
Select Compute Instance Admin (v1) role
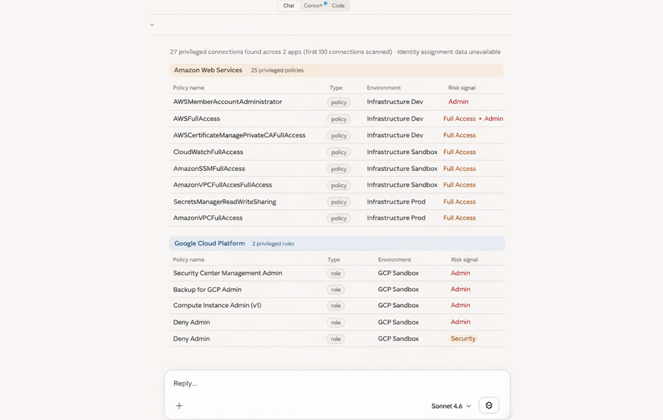(x=217, y=306)
